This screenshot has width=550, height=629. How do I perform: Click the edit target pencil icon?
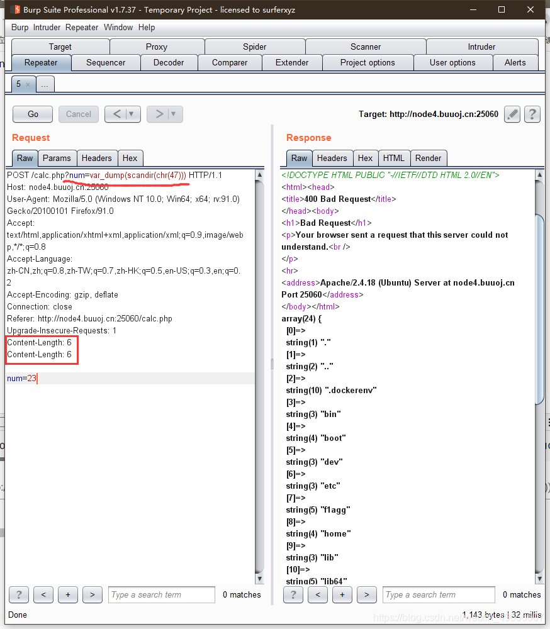pyautogui.click(x=512, y=114)
